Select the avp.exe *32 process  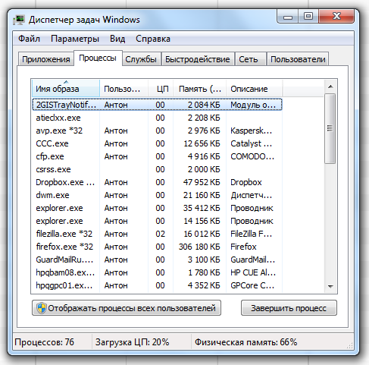coord(157,131)
